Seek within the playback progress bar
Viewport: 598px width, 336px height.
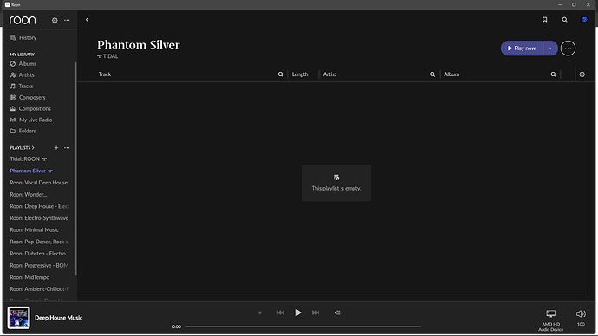click(303, 326)
